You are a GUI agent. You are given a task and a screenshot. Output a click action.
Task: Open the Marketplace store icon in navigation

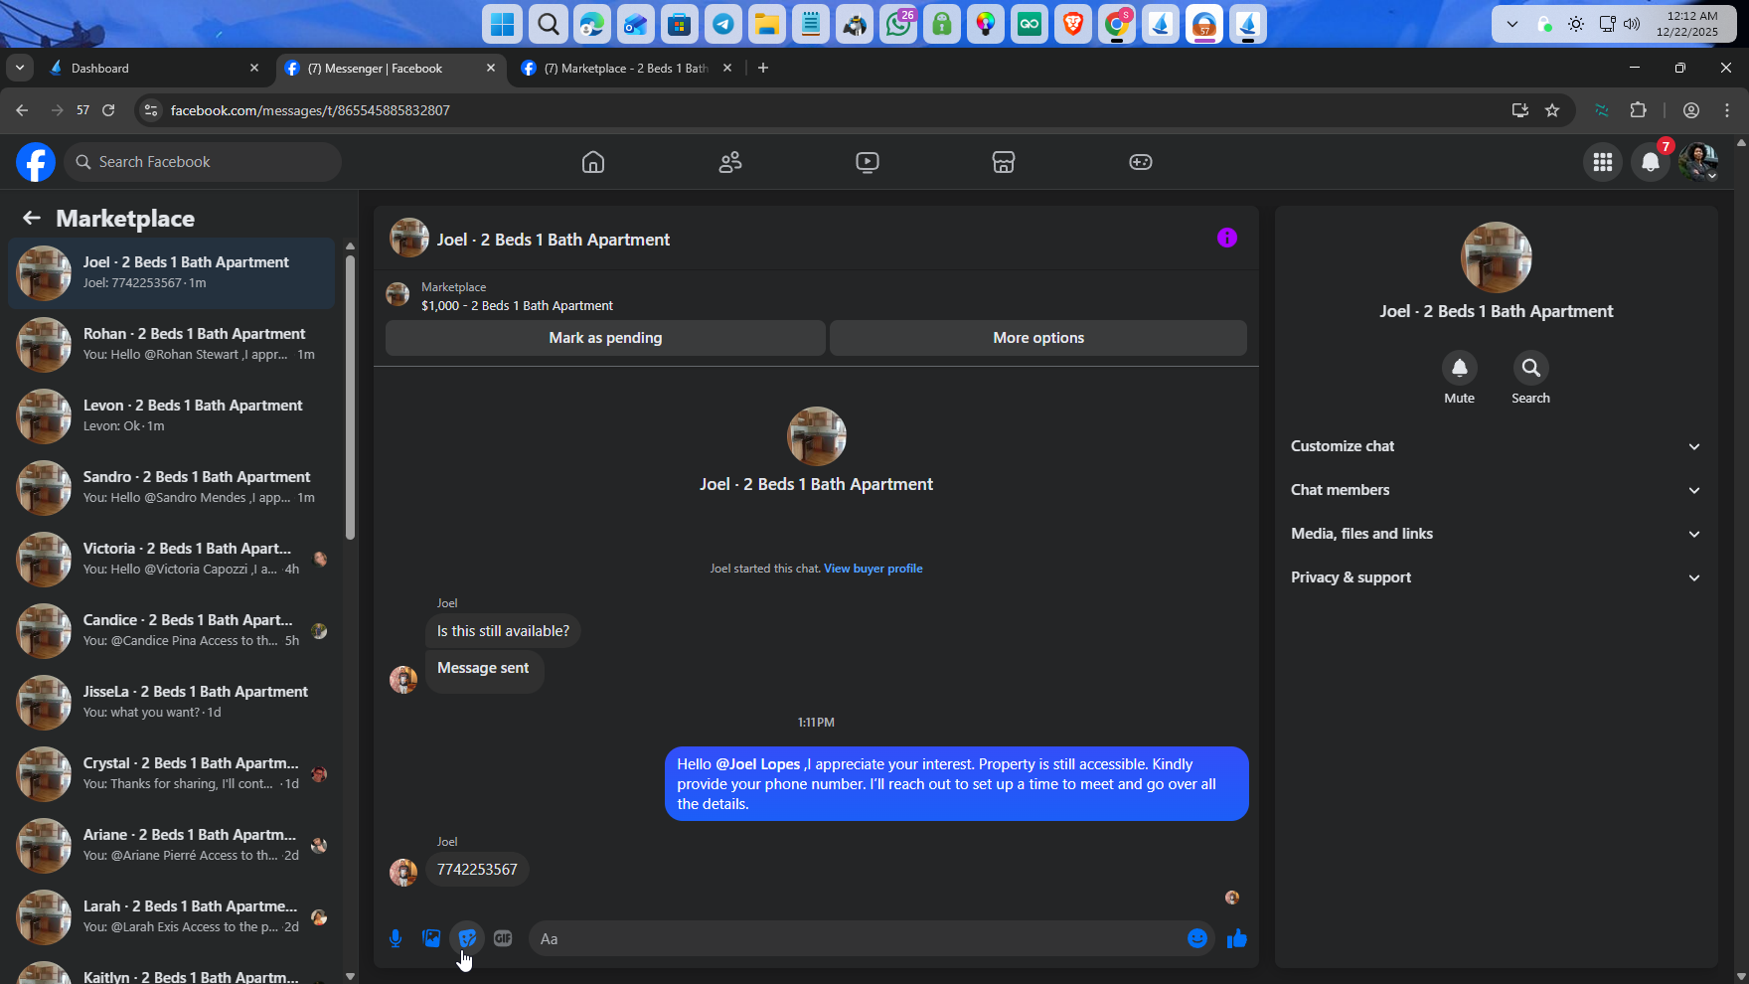pyautogui.click(x=1004, y=162)
